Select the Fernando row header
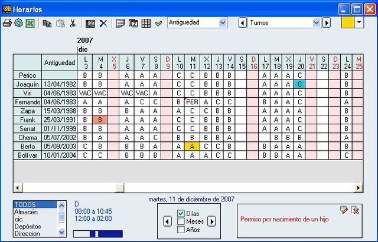 tap(27, 102)
